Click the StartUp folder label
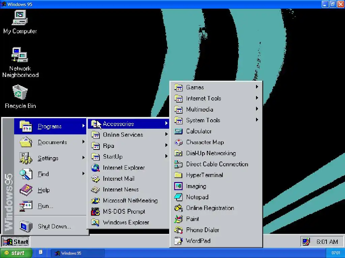 (x=113, y=157)
